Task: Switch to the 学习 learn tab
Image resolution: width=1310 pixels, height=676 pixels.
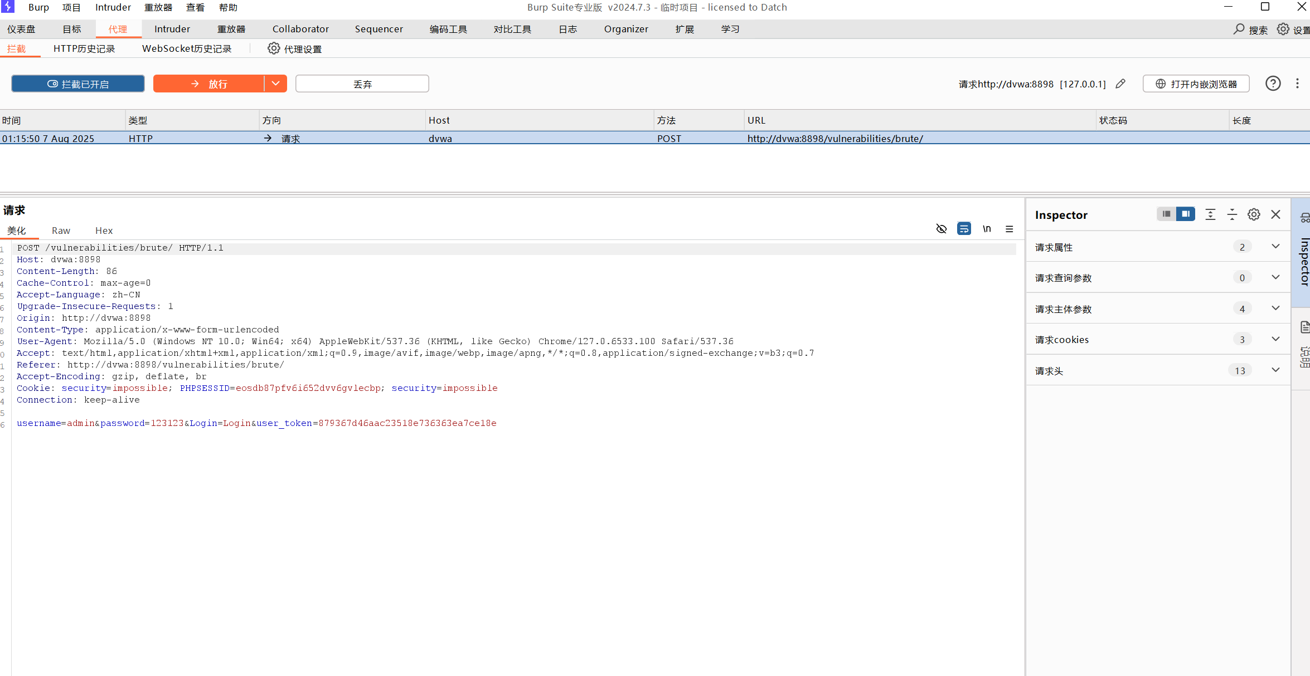Action: 730,29
